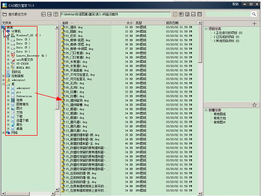The width and height of the screenshot is (262, 196).
Task: Click the NOKIA device icon in tree
Action: coord(13,68)
